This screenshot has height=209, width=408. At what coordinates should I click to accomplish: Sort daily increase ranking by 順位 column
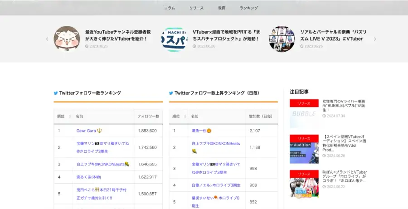point(179,117)
